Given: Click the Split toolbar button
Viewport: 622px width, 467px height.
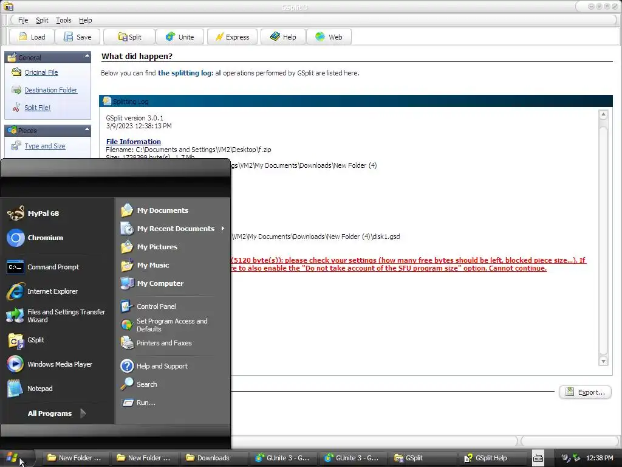Looking at the screenshot, I should (129, 37).
